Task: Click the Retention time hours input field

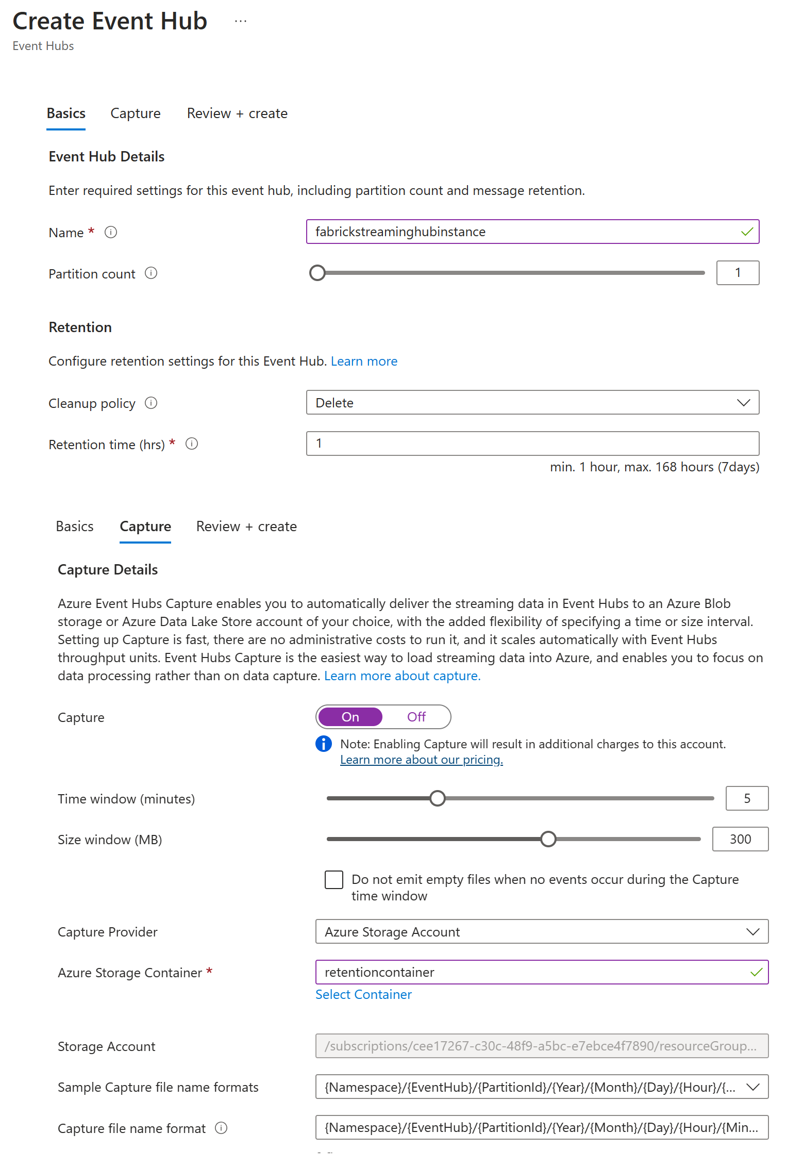Action: [x=532, y=444]
